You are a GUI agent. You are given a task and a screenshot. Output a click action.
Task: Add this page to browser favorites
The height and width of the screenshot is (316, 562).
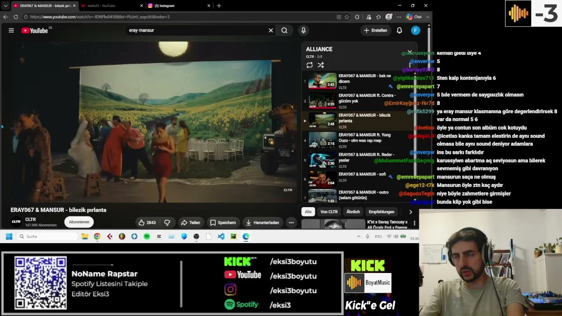tap(347, 17)
